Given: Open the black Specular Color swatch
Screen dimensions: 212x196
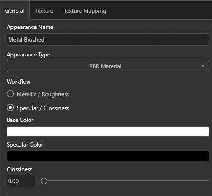Looking at the screenshot, I should [x=108, y=156].
